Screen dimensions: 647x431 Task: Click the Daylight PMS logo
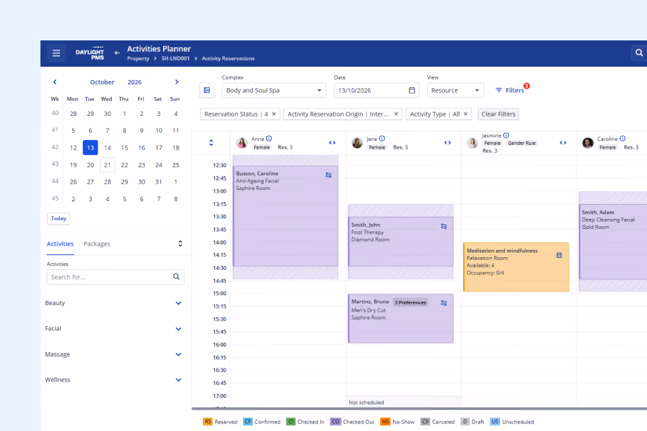pyautogui.click(x=90, y=53)
